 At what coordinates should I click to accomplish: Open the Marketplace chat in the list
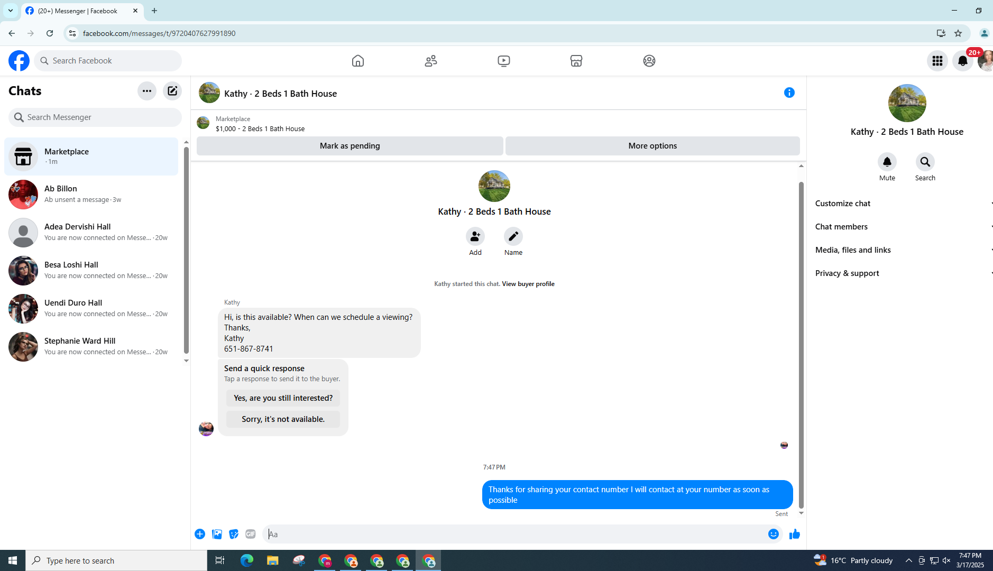coord(91,156)
